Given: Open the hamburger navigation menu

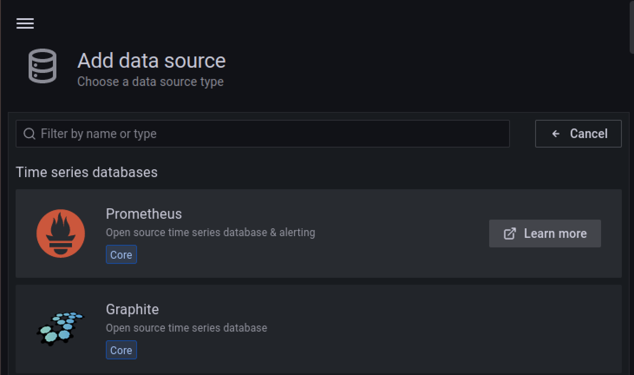Looking at the screenshot, I should coord(25,23).
